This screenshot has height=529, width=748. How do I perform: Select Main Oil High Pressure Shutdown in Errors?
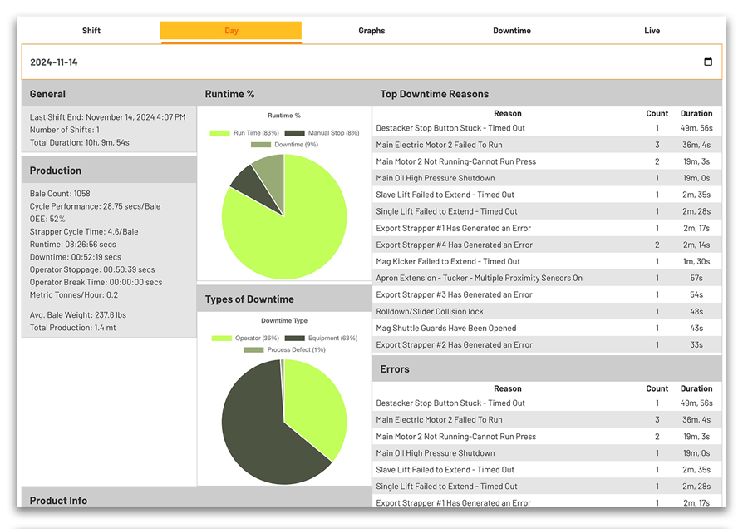436,453
